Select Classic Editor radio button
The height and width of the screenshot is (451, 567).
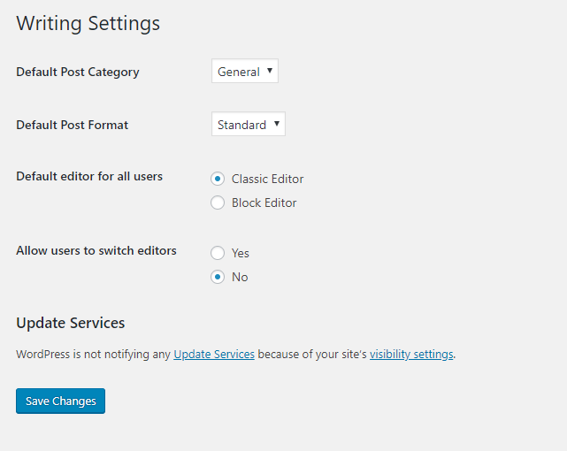coord(218,179)
